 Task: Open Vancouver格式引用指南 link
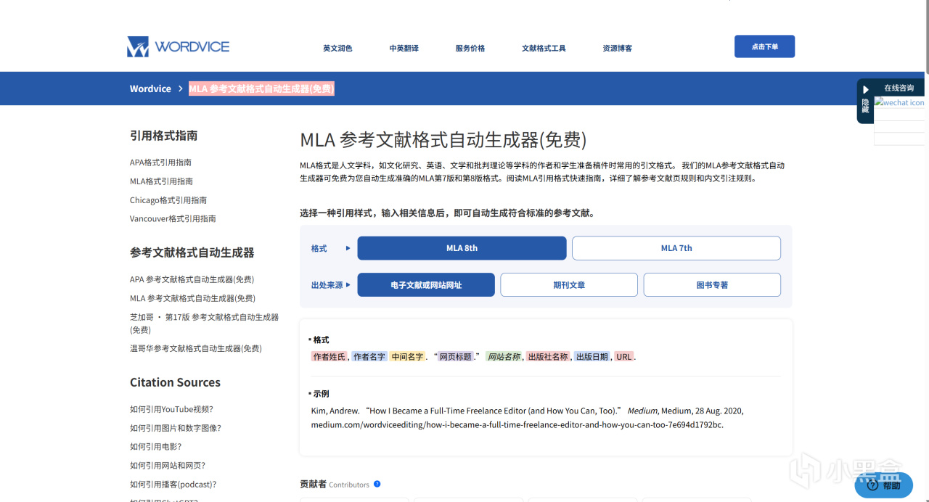coord(173,218)
